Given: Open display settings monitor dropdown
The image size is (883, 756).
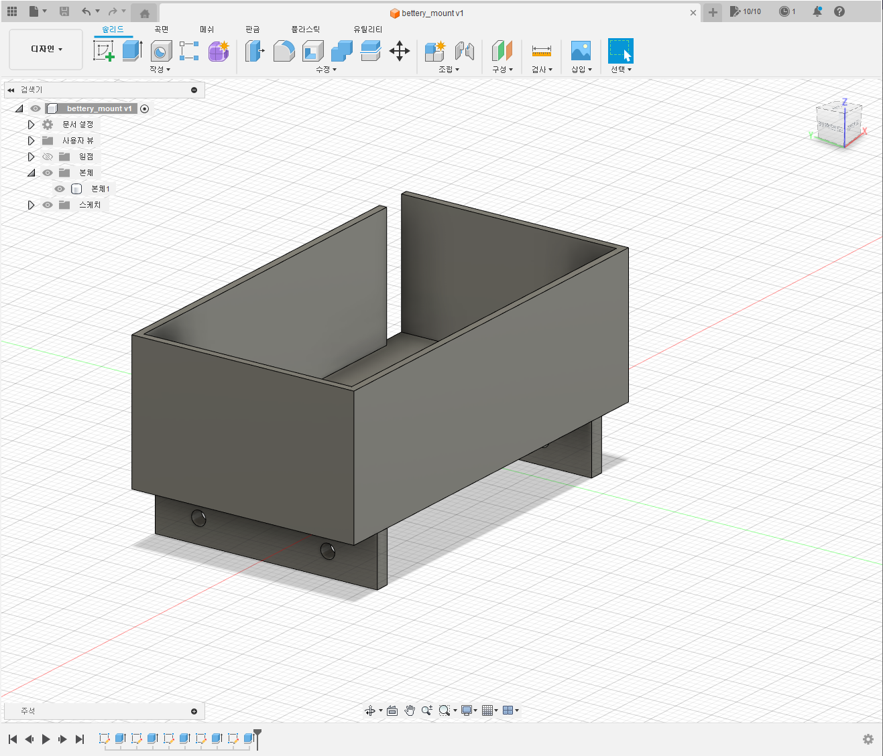Looking at the screenshot, I should pos(469,710).
